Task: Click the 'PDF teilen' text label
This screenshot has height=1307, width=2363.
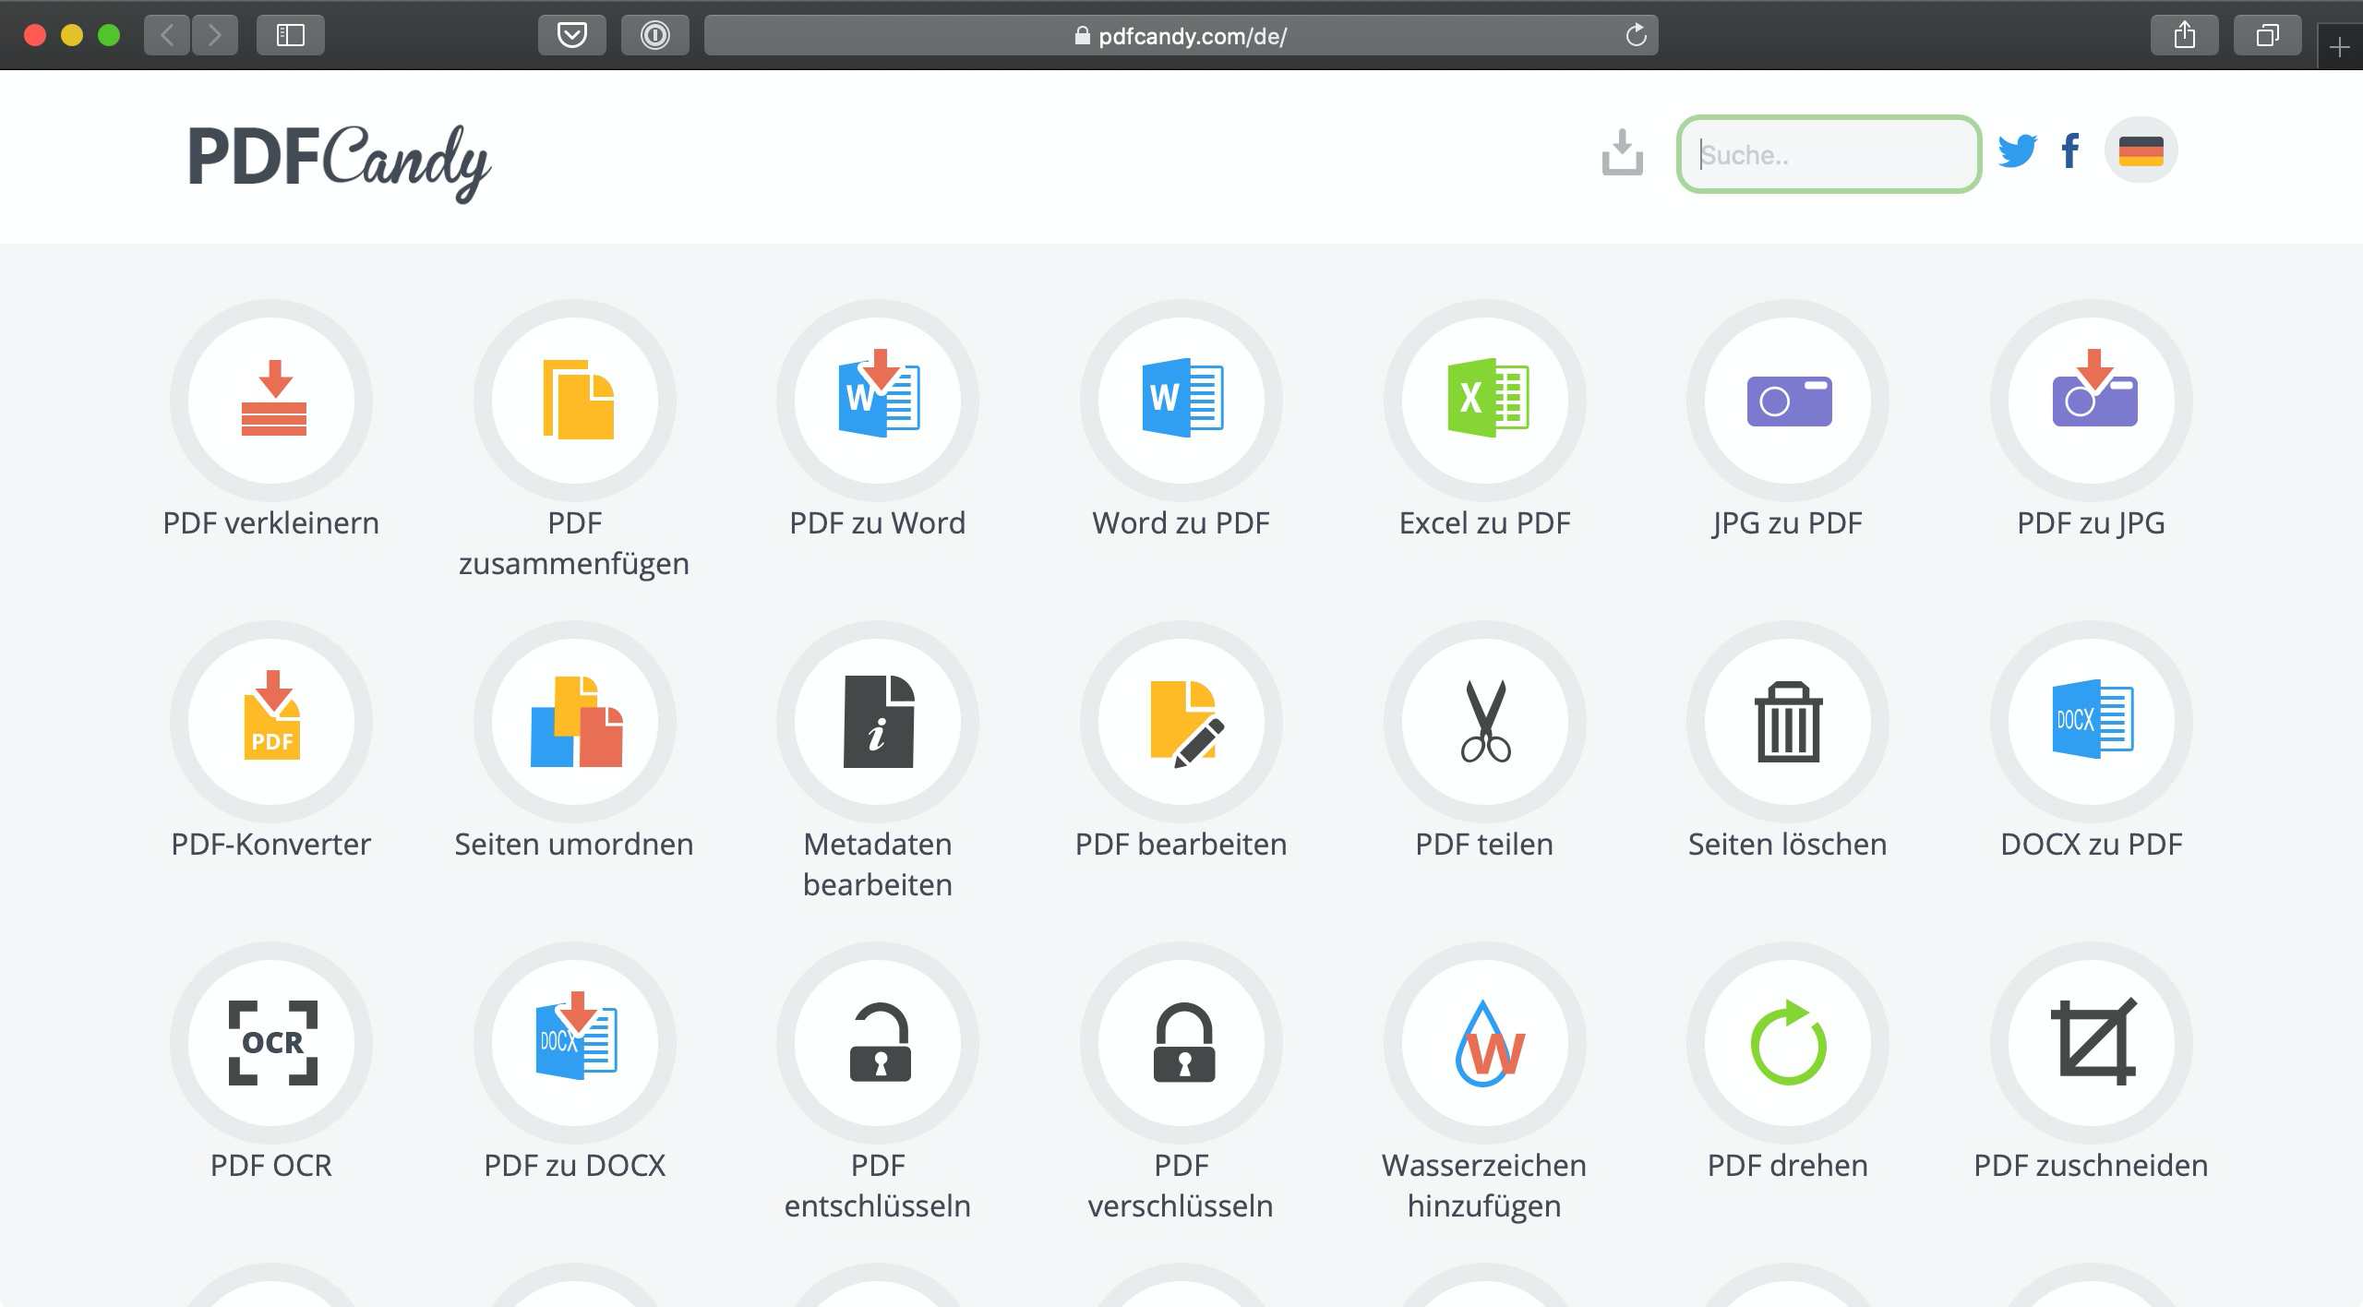Action: pos(1484,844)
